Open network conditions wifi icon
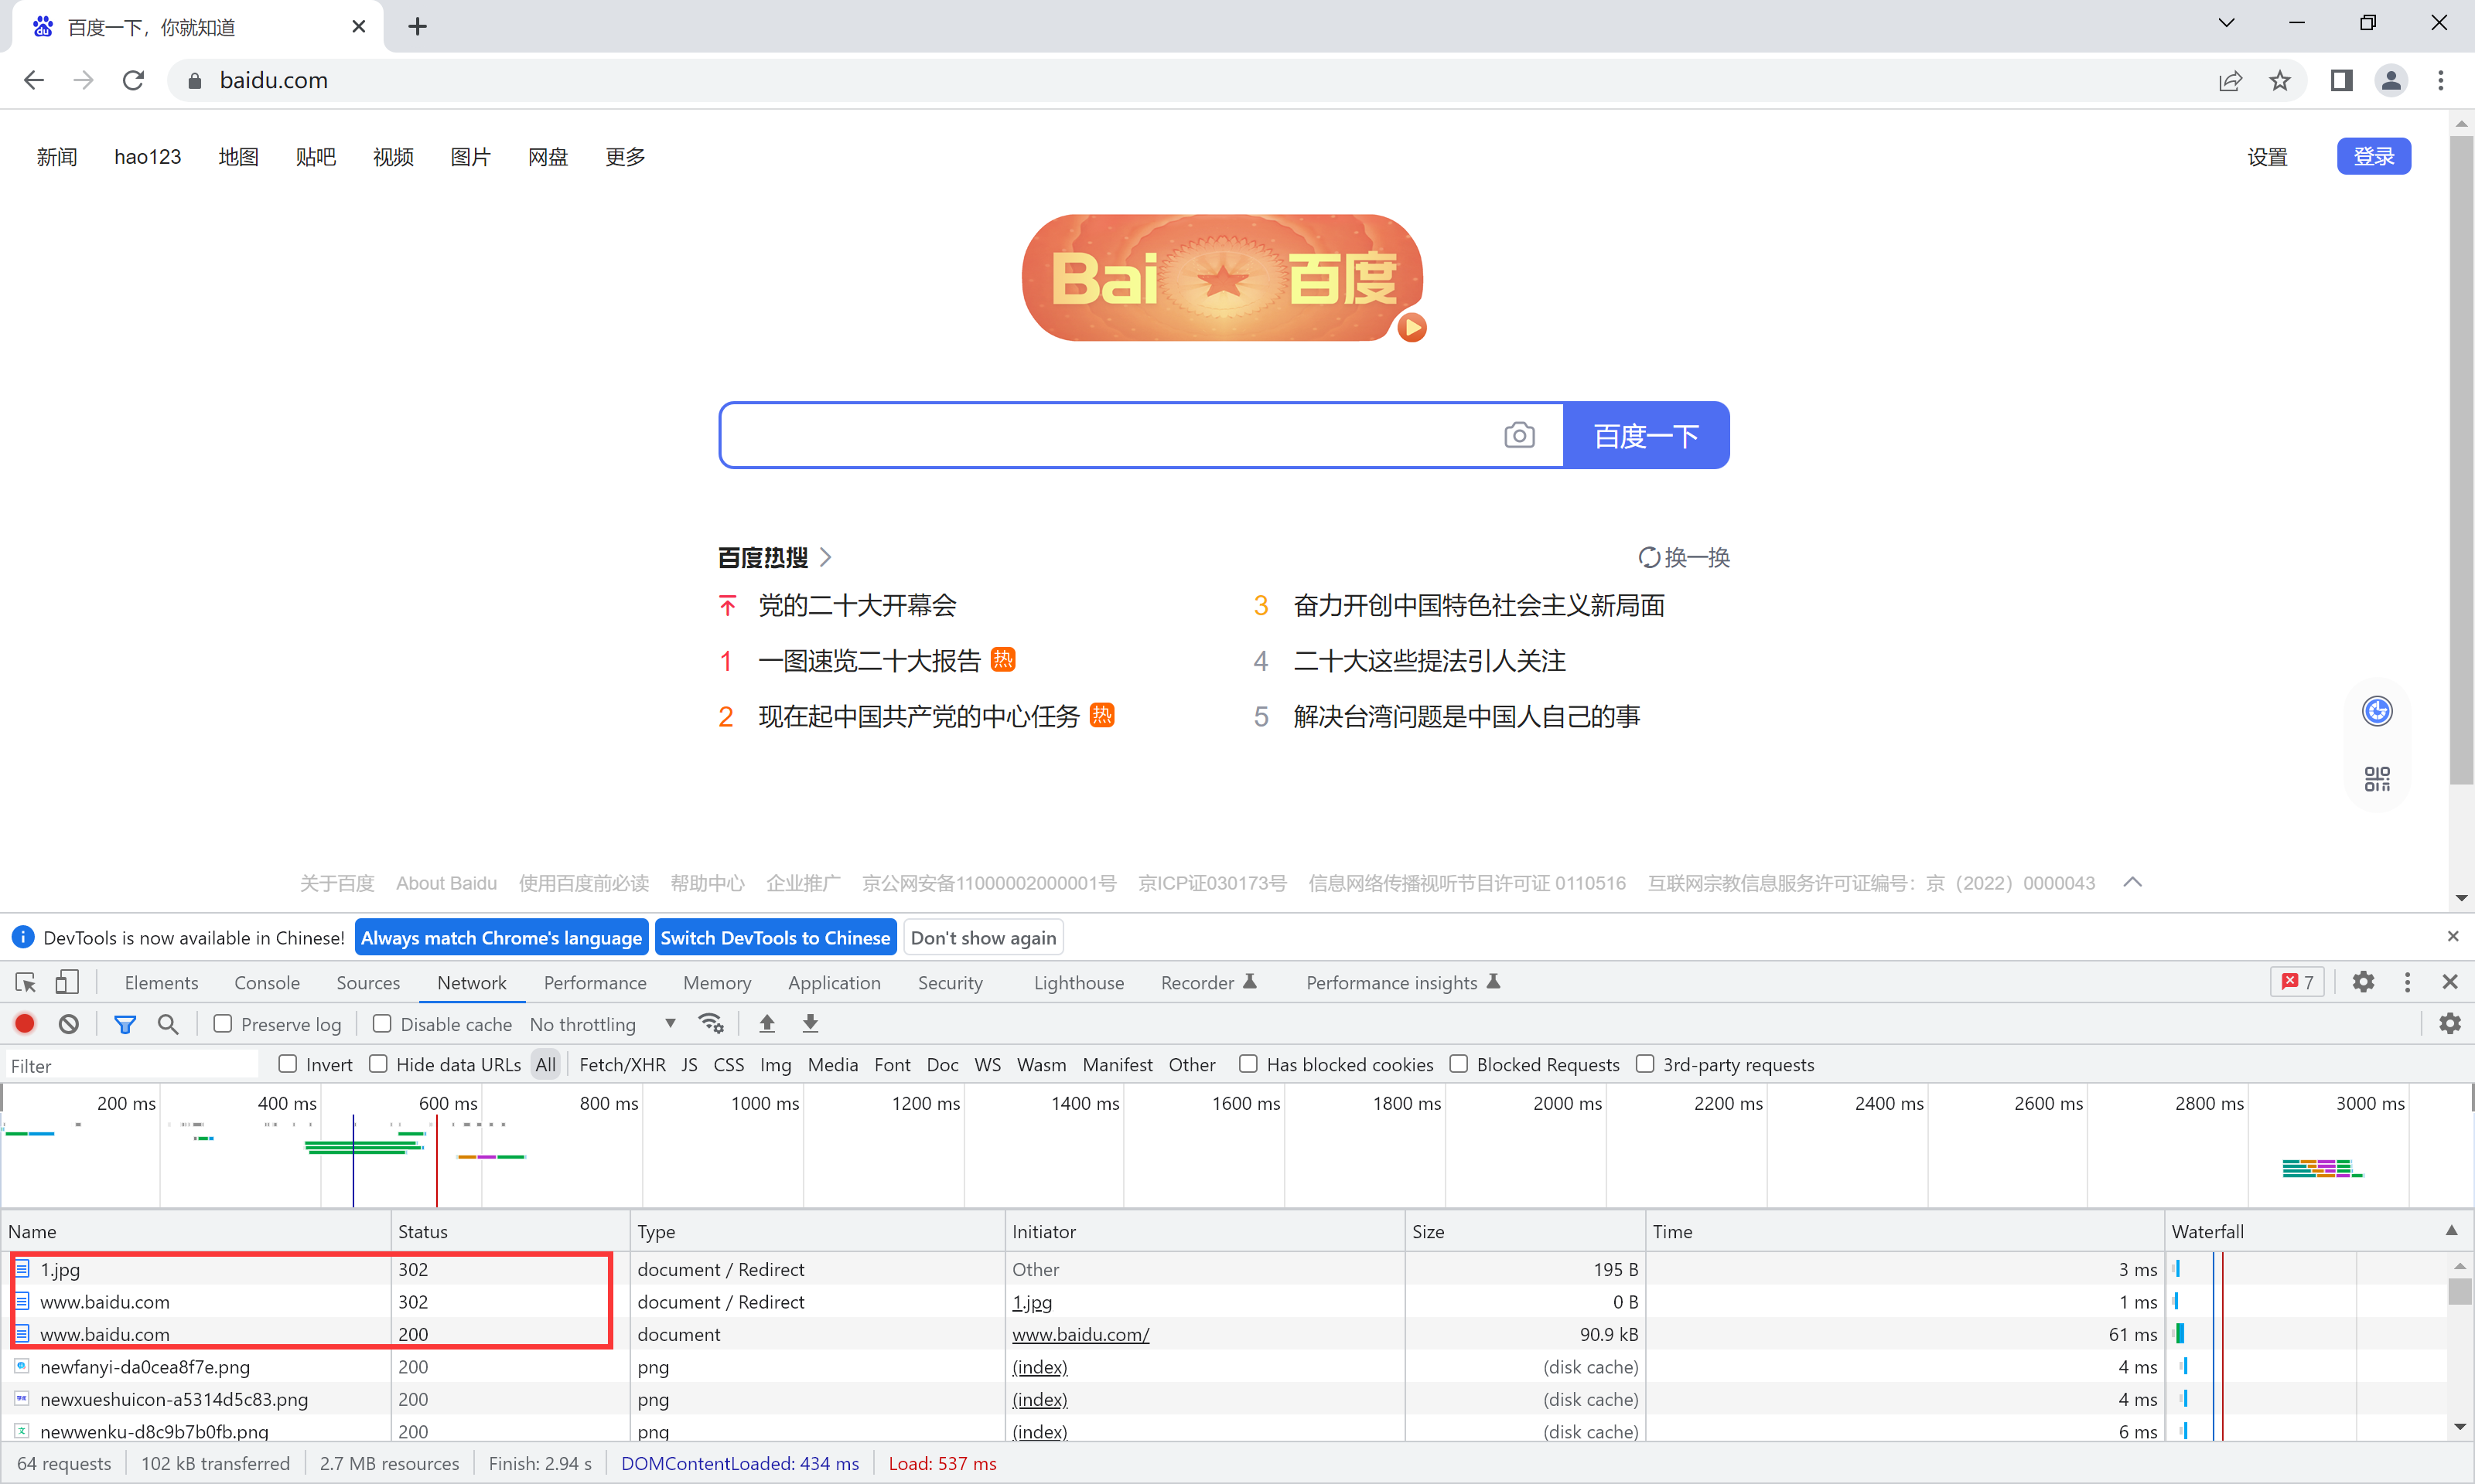This screenshot has height=1484, width=2475. [x=710, y=1023]
